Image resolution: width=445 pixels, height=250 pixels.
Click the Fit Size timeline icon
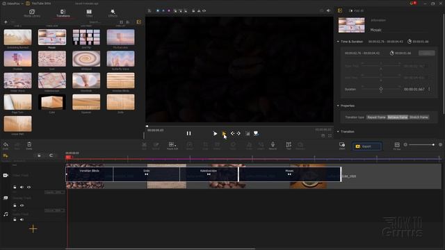click(397, 146)
